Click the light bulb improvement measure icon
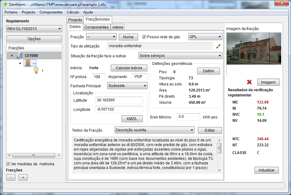 (36, 71)
